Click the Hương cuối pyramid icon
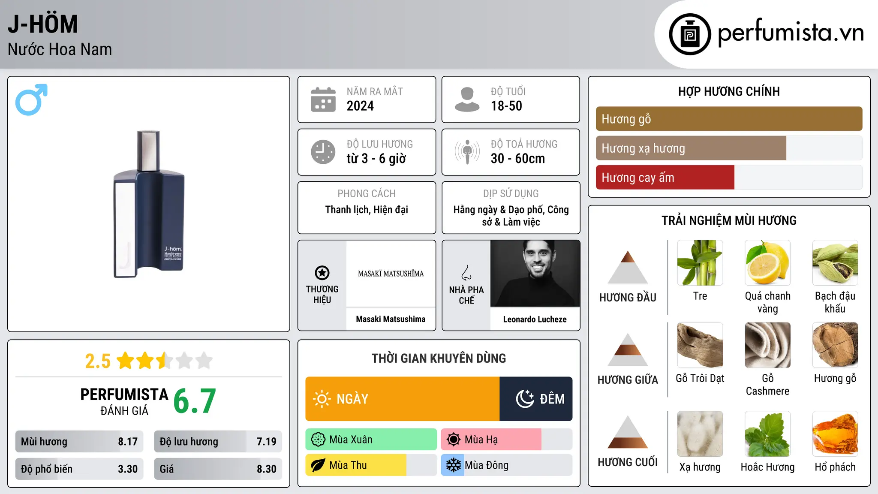The height and width of the screenshot is (494, 878). point(628,432)
